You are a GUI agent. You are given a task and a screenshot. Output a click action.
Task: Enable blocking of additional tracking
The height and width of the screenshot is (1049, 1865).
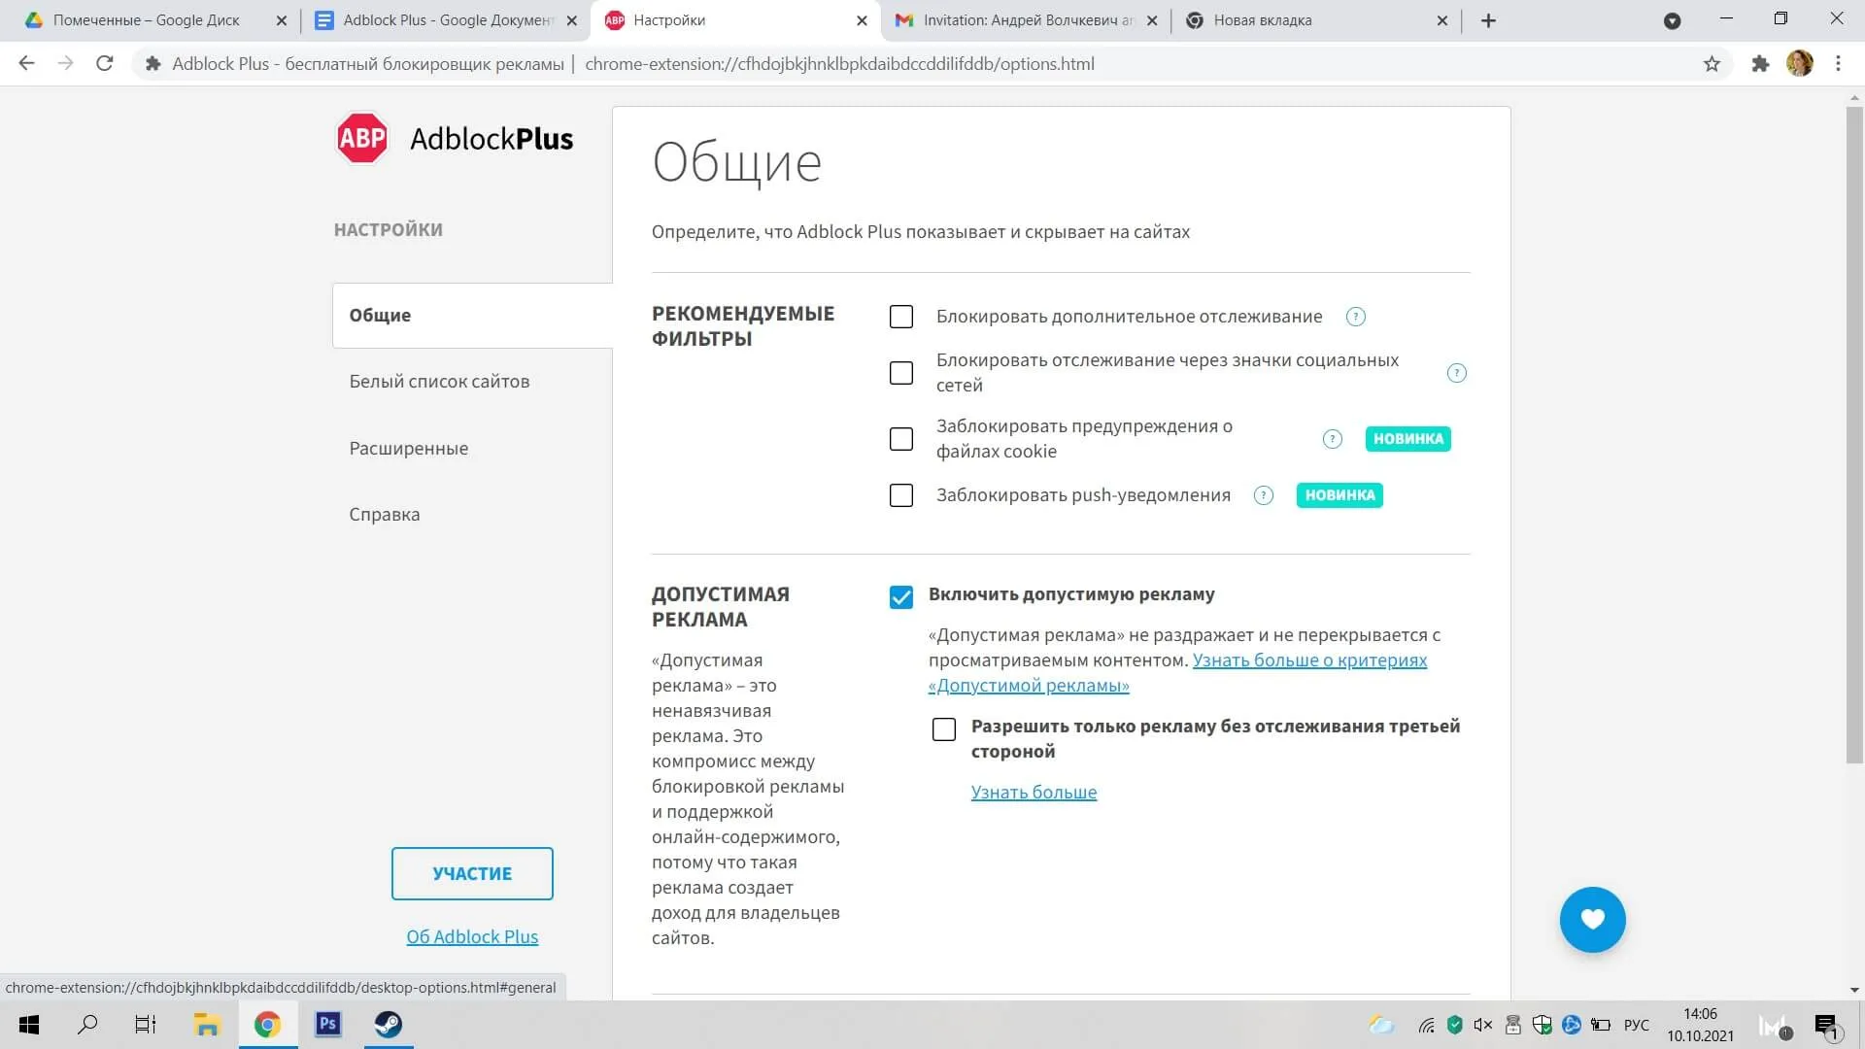pyautogui.click(x=901, y=317)
